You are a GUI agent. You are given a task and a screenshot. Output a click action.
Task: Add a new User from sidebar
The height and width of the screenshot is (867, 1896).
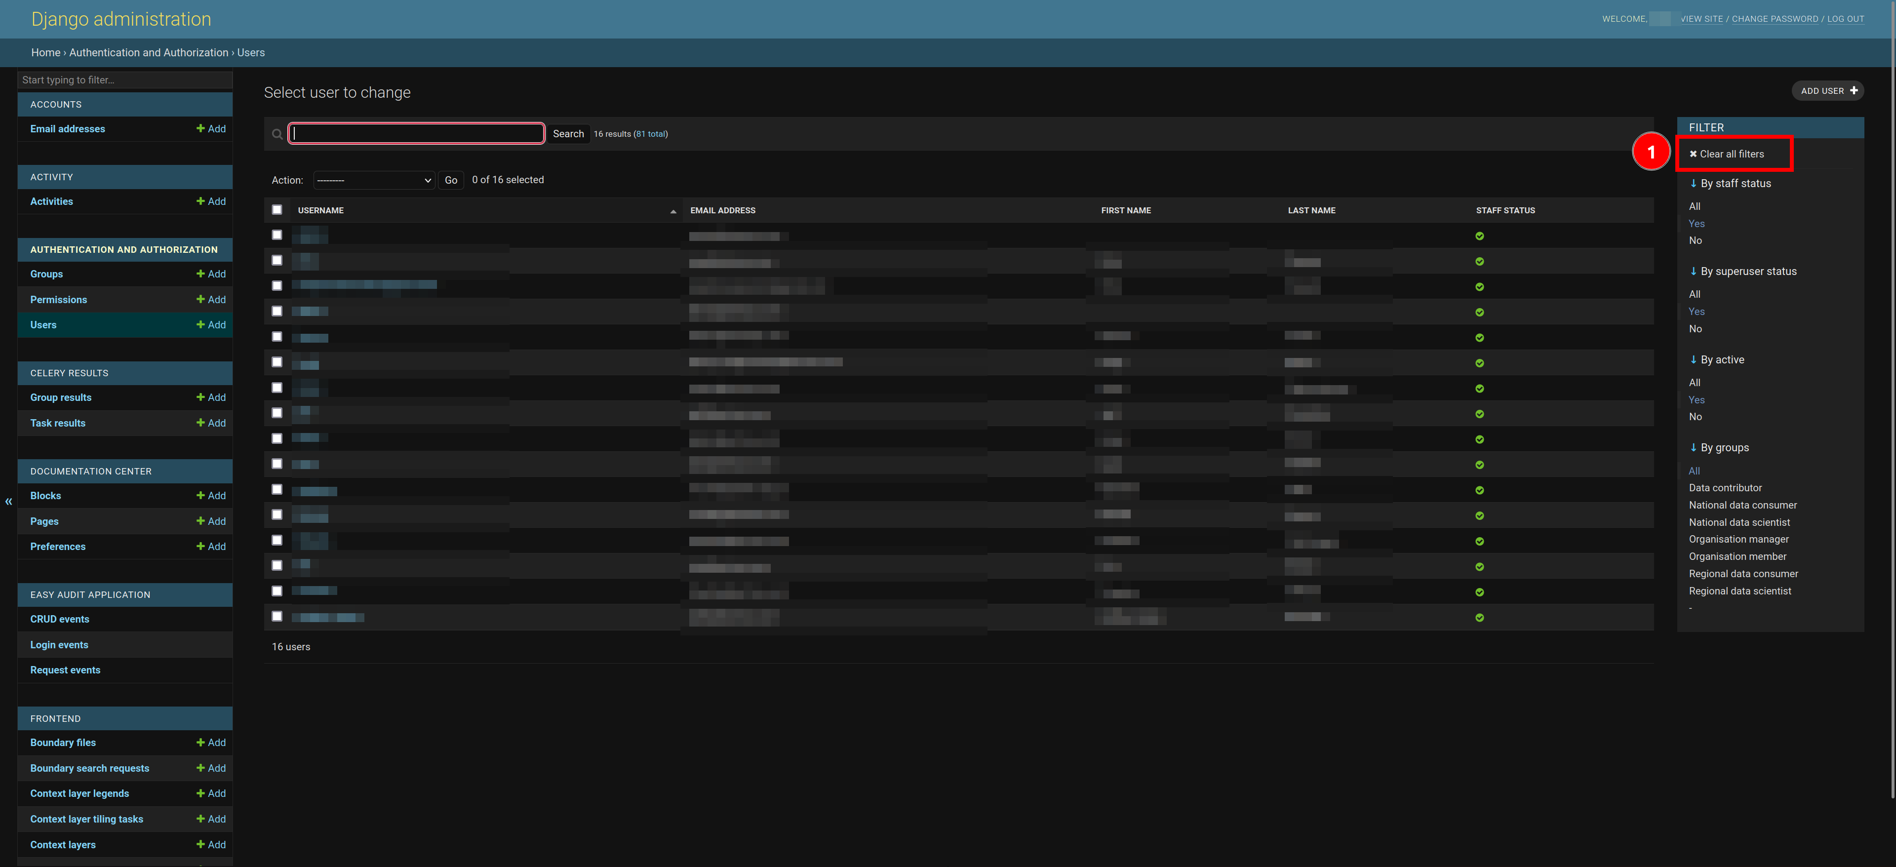coord(211,324)
